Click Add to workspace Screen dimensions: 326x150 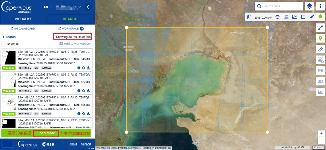[x=75, y=44]
